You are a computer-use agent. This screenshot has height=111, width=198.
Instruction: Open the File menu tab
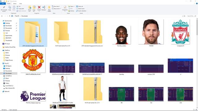[x=3, y=3]
